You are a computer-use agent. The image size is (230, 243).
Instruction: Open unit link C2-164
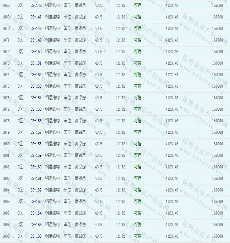pyautogui.click(x=36, y=213)
